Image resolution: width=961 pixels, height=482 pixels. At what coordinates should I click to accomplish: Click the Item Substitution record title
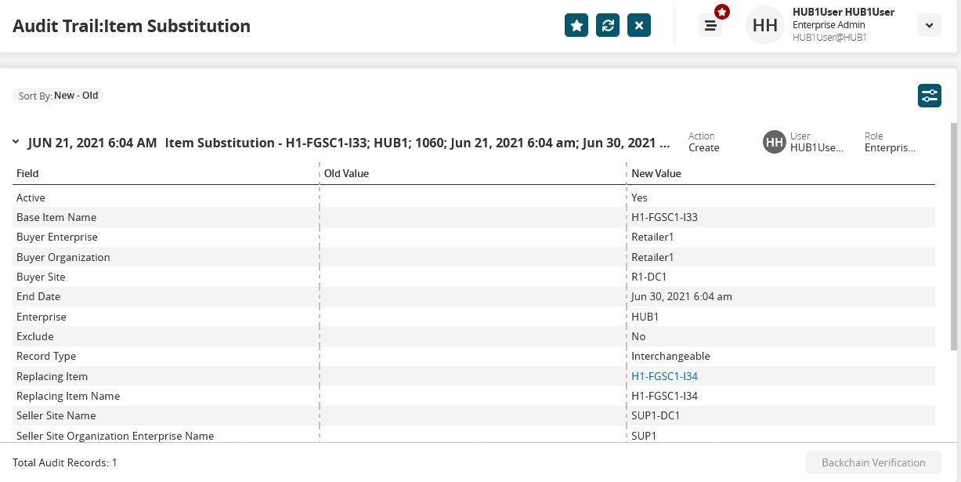pos(417,143)
